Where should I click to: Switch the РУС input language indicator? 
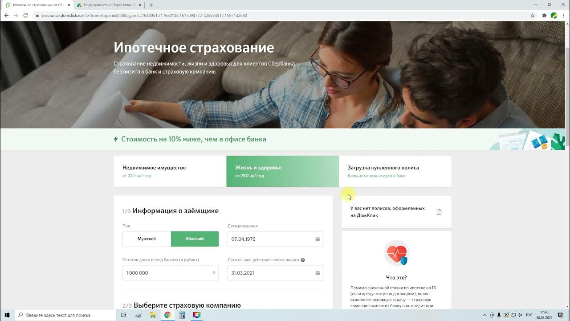click(x=529, y=315)
